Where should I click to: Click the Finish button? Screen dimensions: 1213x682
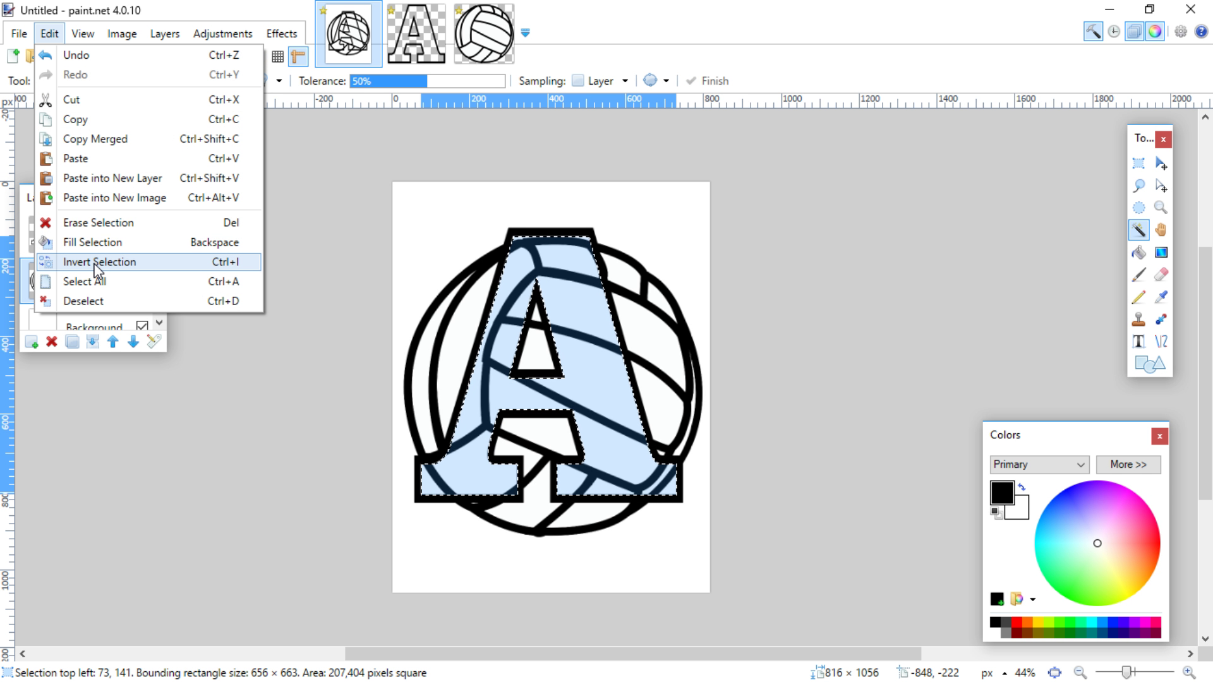(708, 81)
